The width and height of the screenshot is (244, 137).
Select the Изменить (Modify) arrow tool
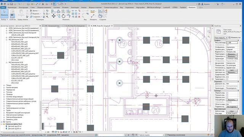click(x=4, y=14)
